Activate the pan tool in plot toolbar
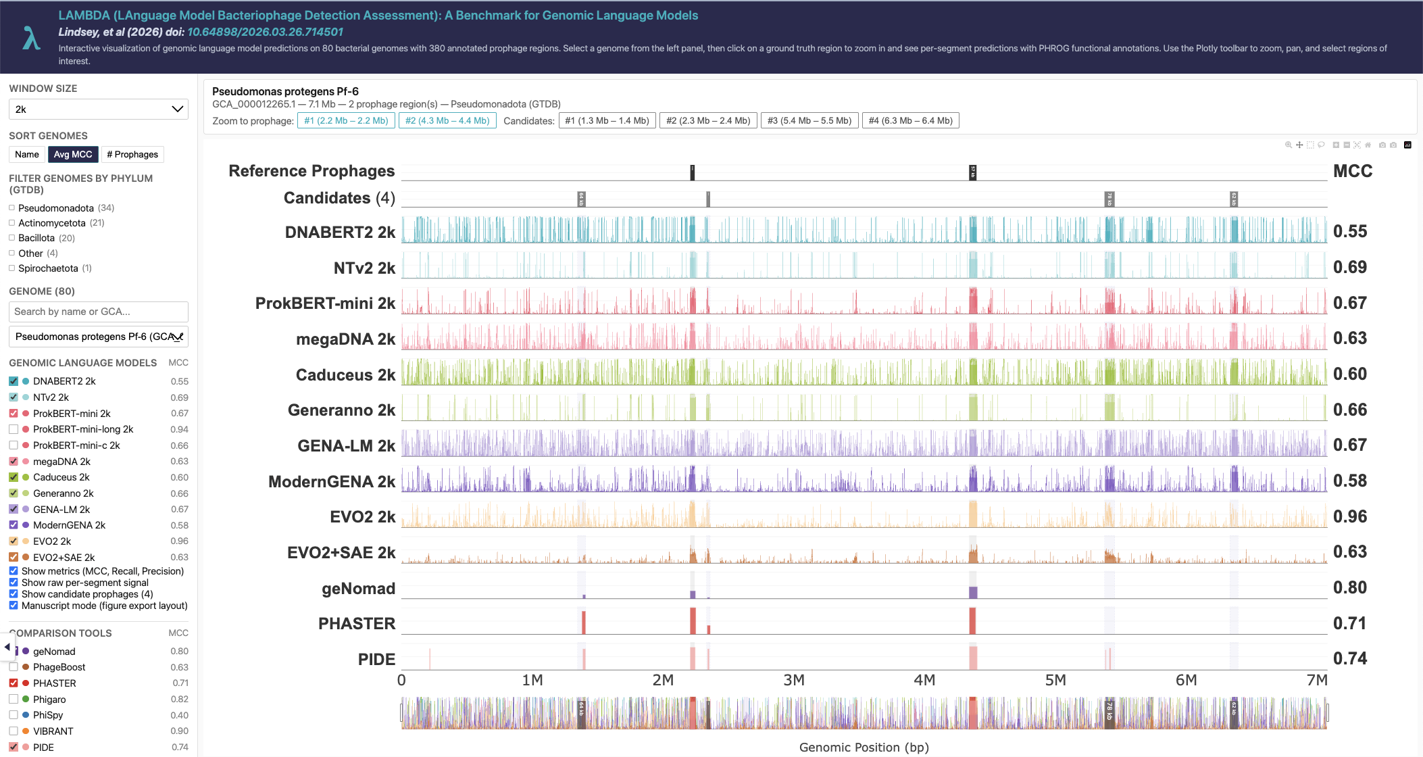 pos(1299,145)
